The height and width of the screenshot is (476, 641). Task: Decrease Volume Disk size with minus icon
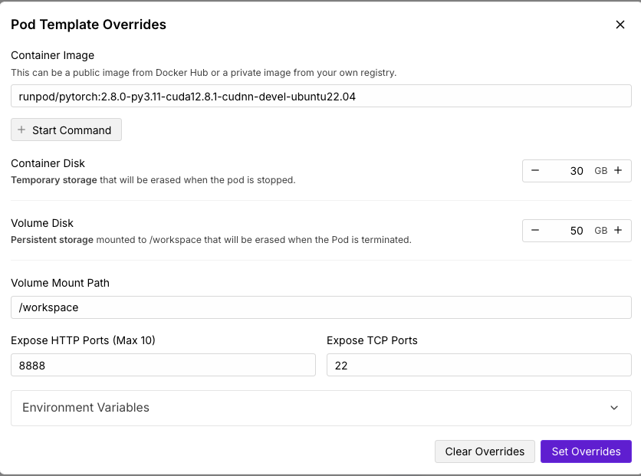(x=534, y=231)
